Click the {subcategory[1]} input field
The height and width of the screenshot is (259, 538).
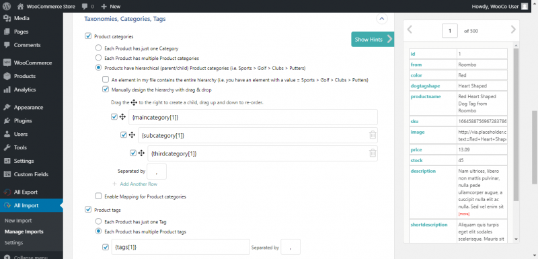click(x=258, y=135)
